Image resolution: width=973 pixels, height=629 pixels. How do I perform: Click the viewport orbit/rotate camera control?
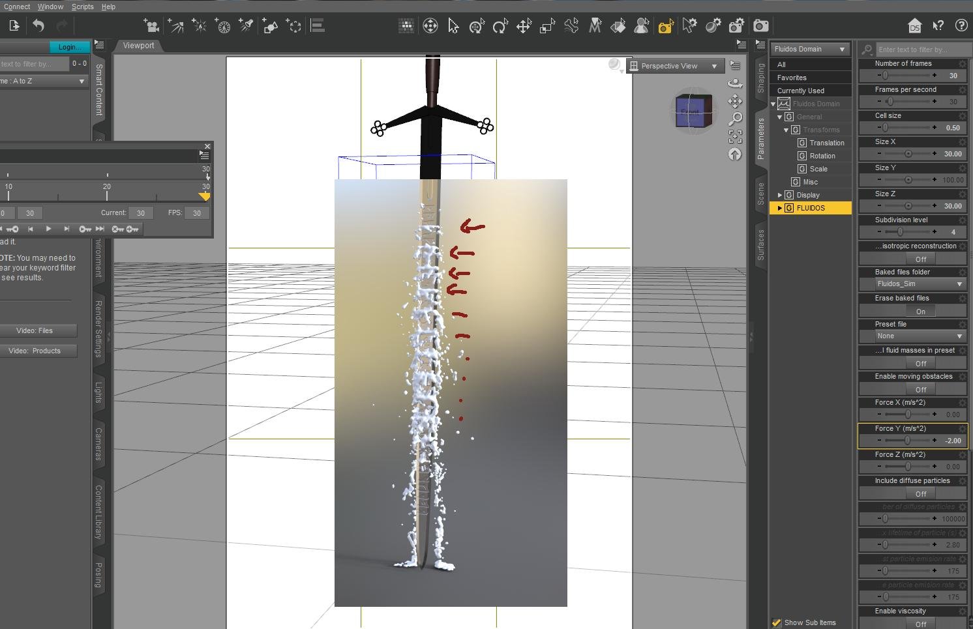point(735,83)
